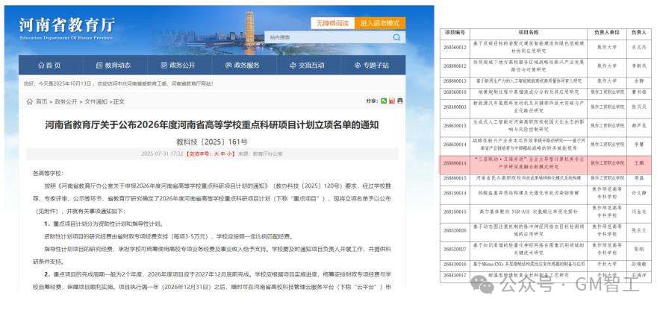Viewport: 660px width, 310px height.
Task: Set font size to 小
Action: tap(229, 154)
